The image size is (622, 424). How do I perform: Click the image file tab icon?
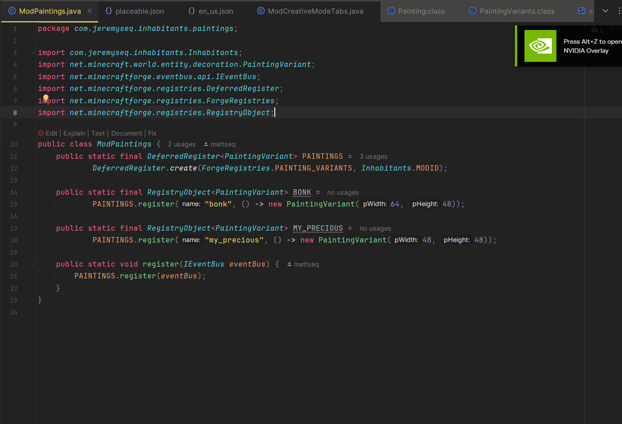click(581, 11)
